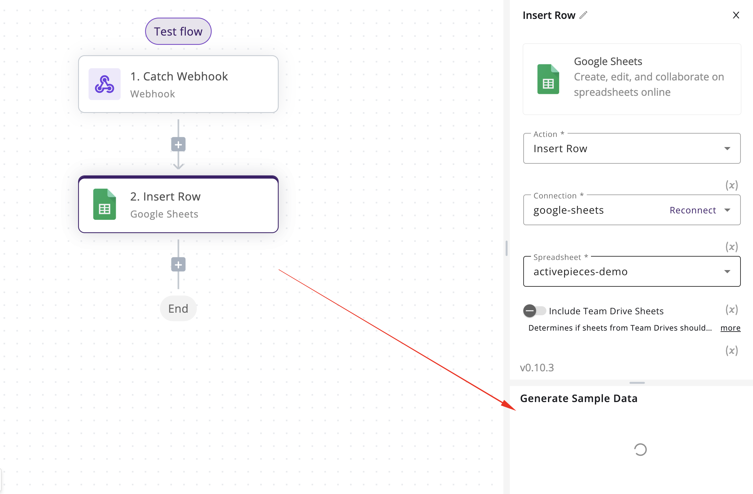Viewport: 753px width, 494px height.
Task: Click the Reconnect link
Action: 693,210
